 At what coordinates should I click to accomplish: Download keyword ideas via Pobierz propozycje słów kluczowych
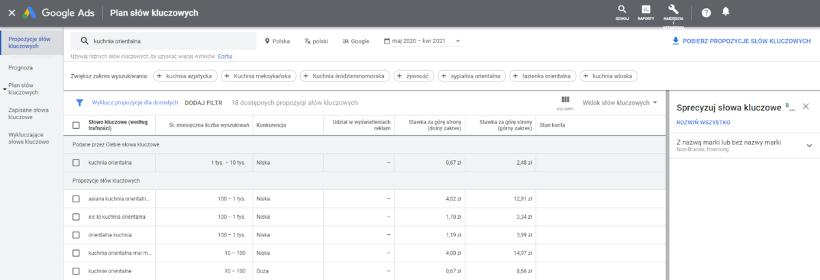click(741, 41)
